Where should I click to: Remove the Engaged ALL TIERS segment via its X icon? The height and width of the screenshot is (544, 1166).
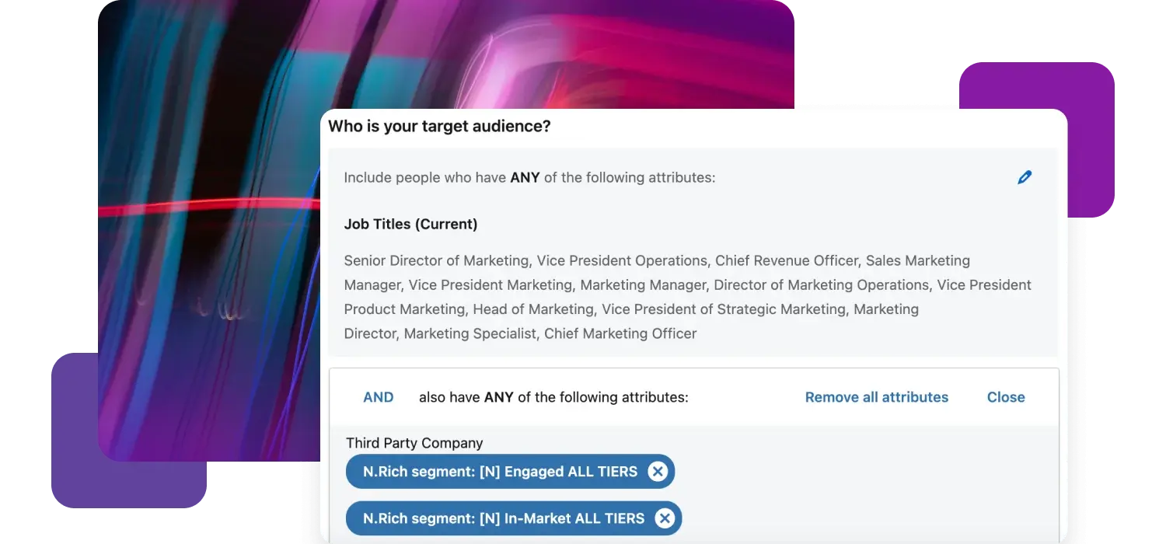(658, 471)
